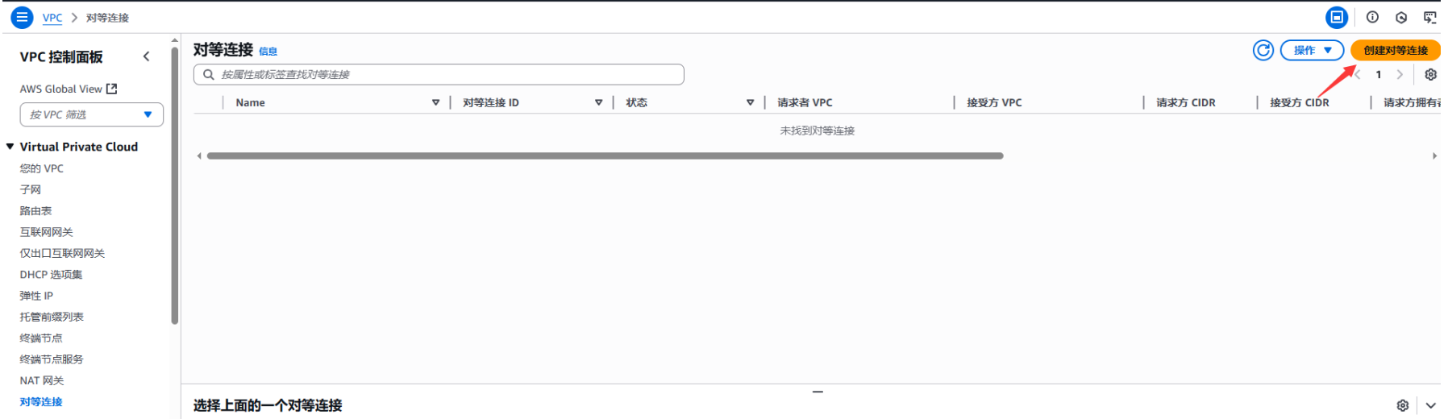
Task: Click the 接受方 CIDR column header
Action: 1299,102
